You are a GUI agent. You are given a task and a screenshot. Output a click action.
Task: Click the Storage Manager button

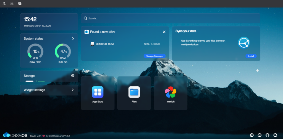[x=154, y=56]
